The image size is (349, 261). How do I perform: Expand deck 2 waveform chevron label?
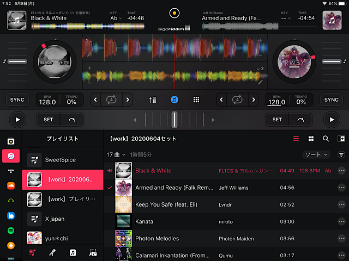(x=260, y=69)
